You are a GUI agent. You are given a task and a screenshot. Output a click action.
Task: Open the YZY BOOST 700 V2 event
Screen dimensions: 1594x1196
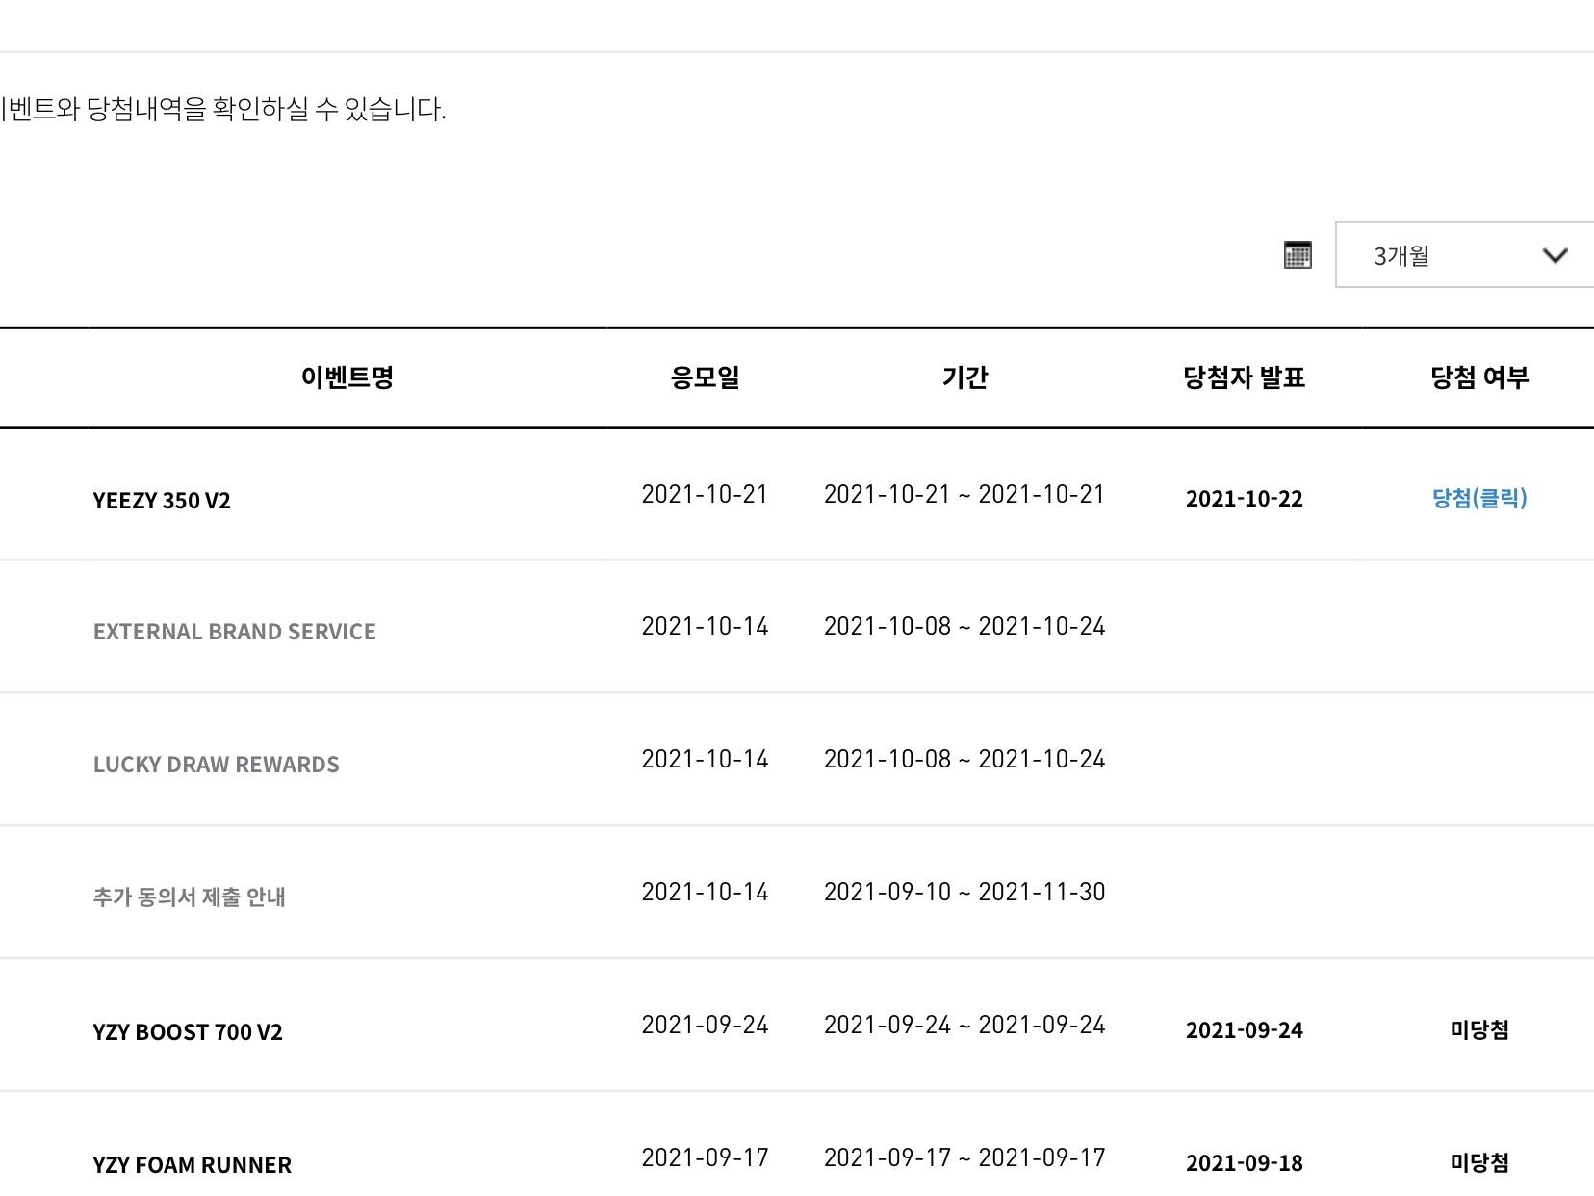[188, 1032]
